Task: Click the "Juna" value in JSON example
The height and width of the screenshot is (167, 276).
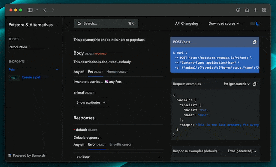Action: (x=203, y=115)
